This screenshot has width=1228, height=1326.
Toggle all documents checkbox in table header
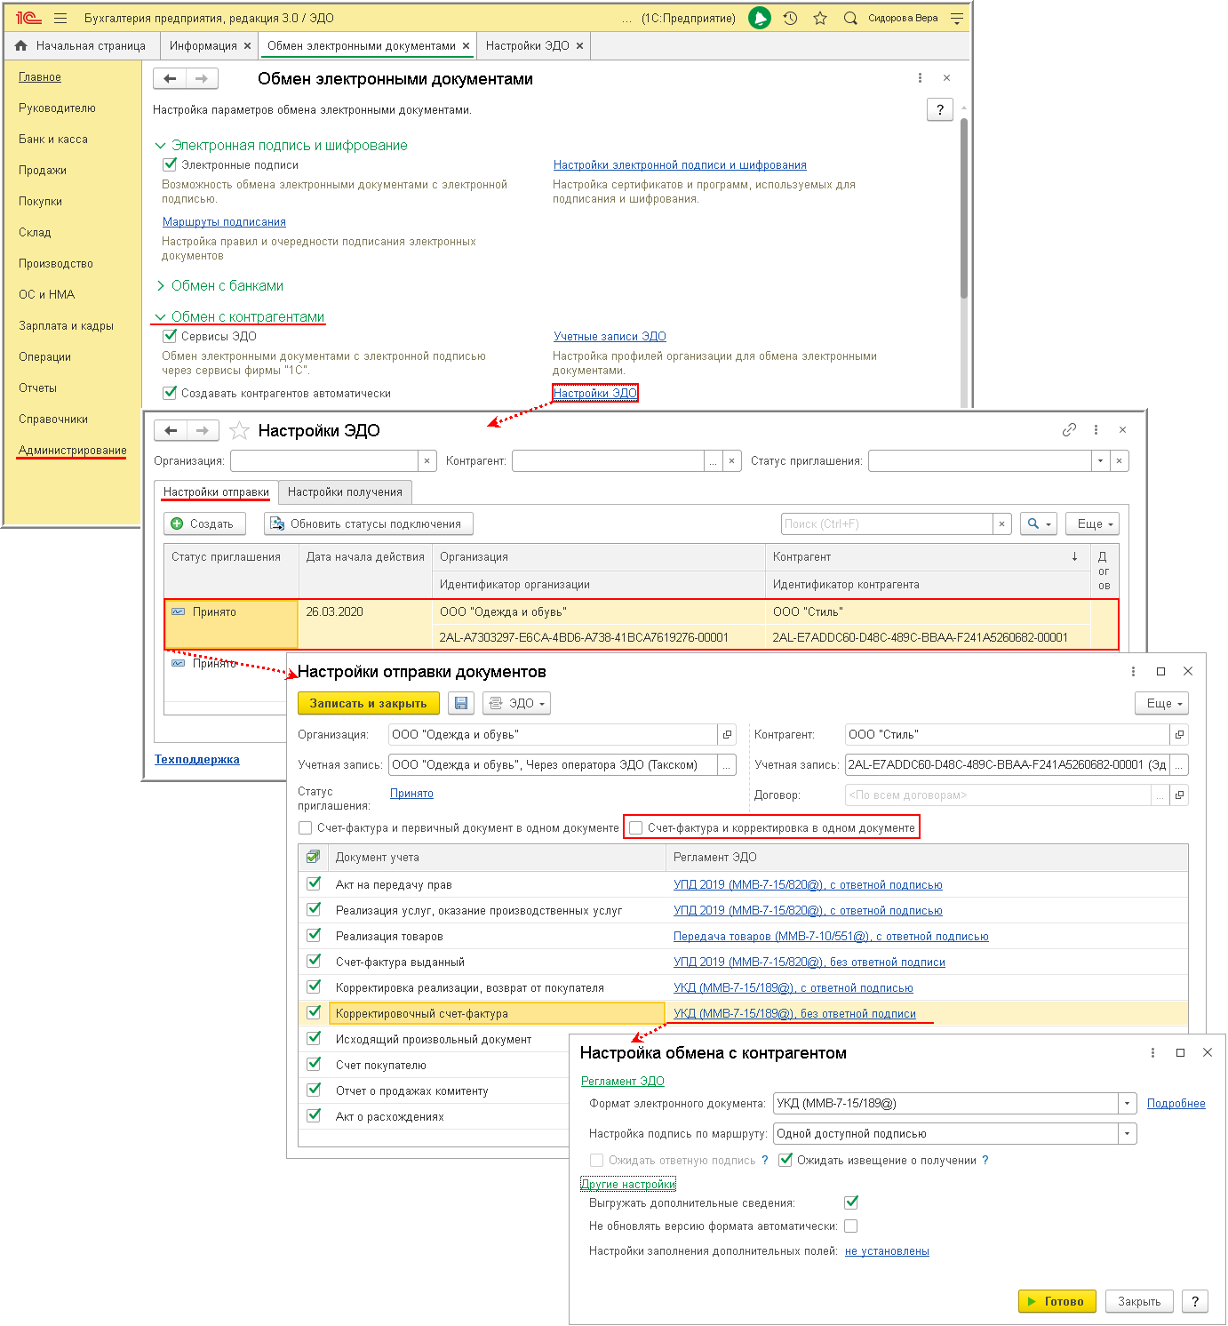[313, 857]
